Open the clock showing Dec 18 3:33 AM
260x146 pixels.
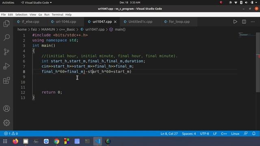click(x=130, y=2)
